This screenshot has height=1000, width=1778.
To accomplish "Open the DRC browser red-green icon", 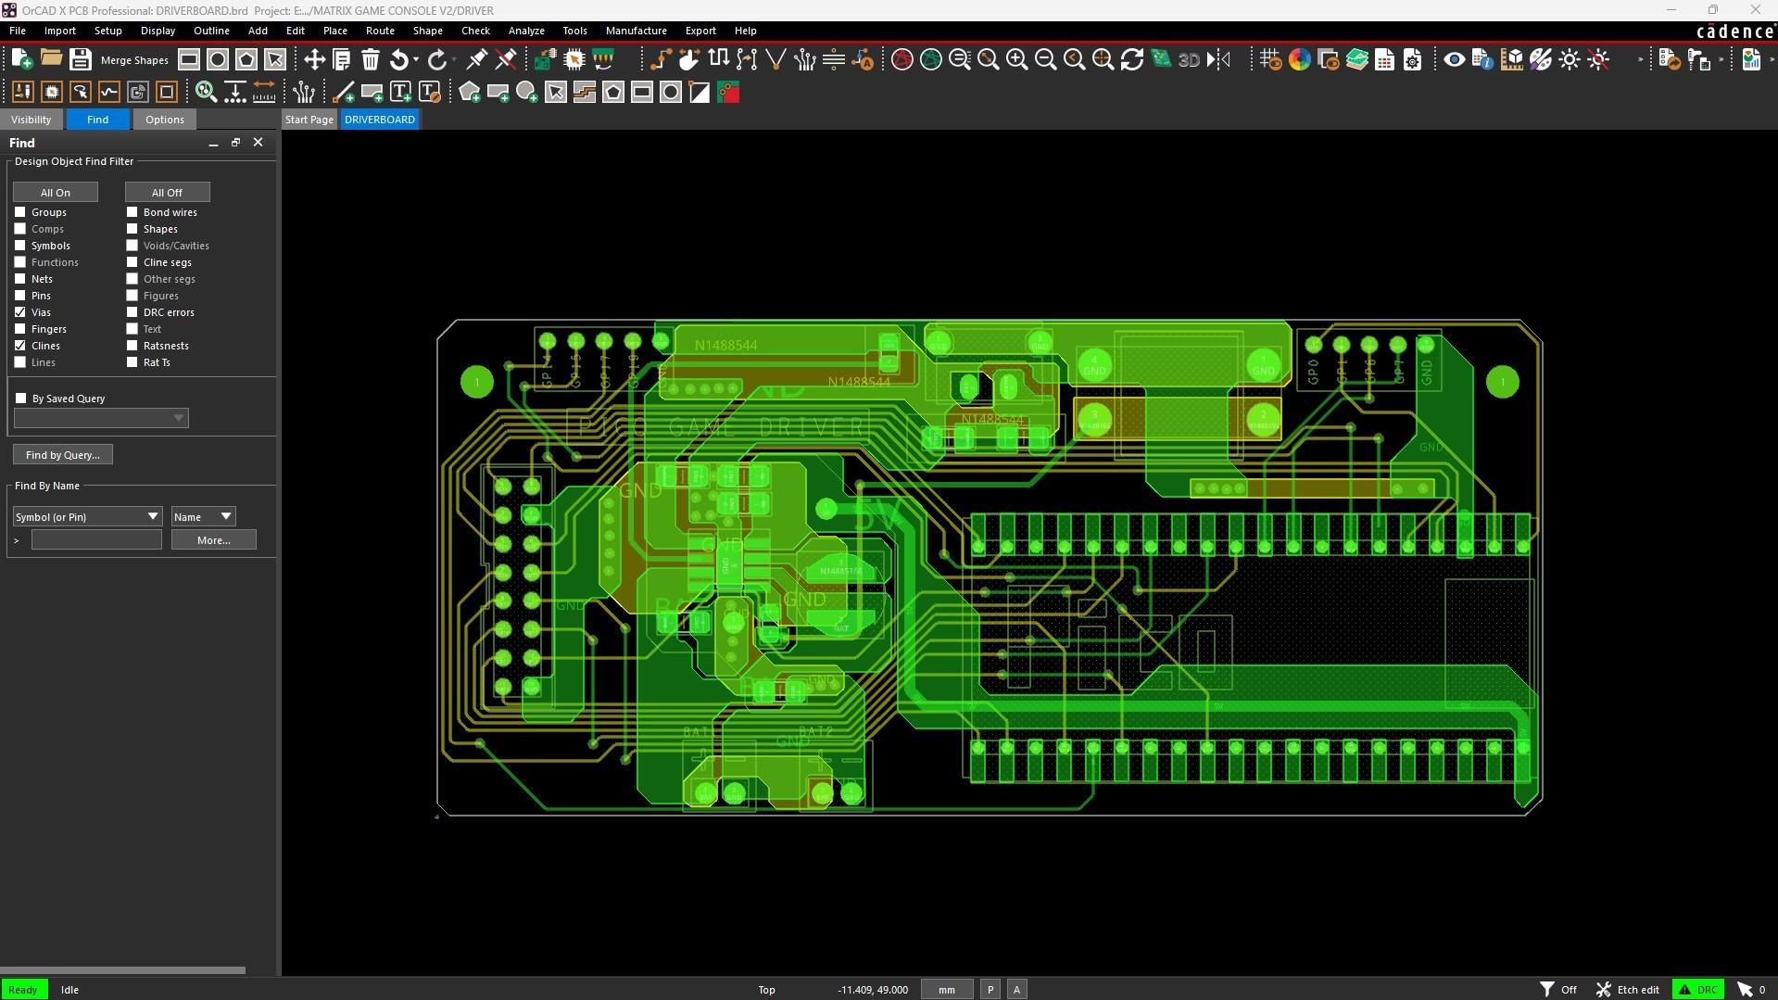I will (728, 92).
